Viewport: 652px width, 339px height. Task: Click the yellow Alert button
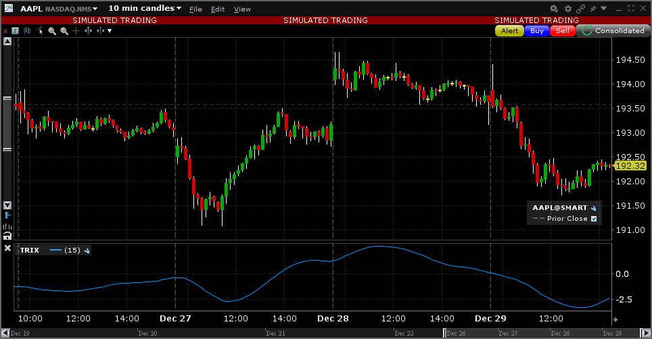click(509, 30)
